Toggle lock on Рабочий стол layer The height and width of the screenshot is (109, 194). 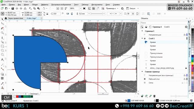[185, 79]
